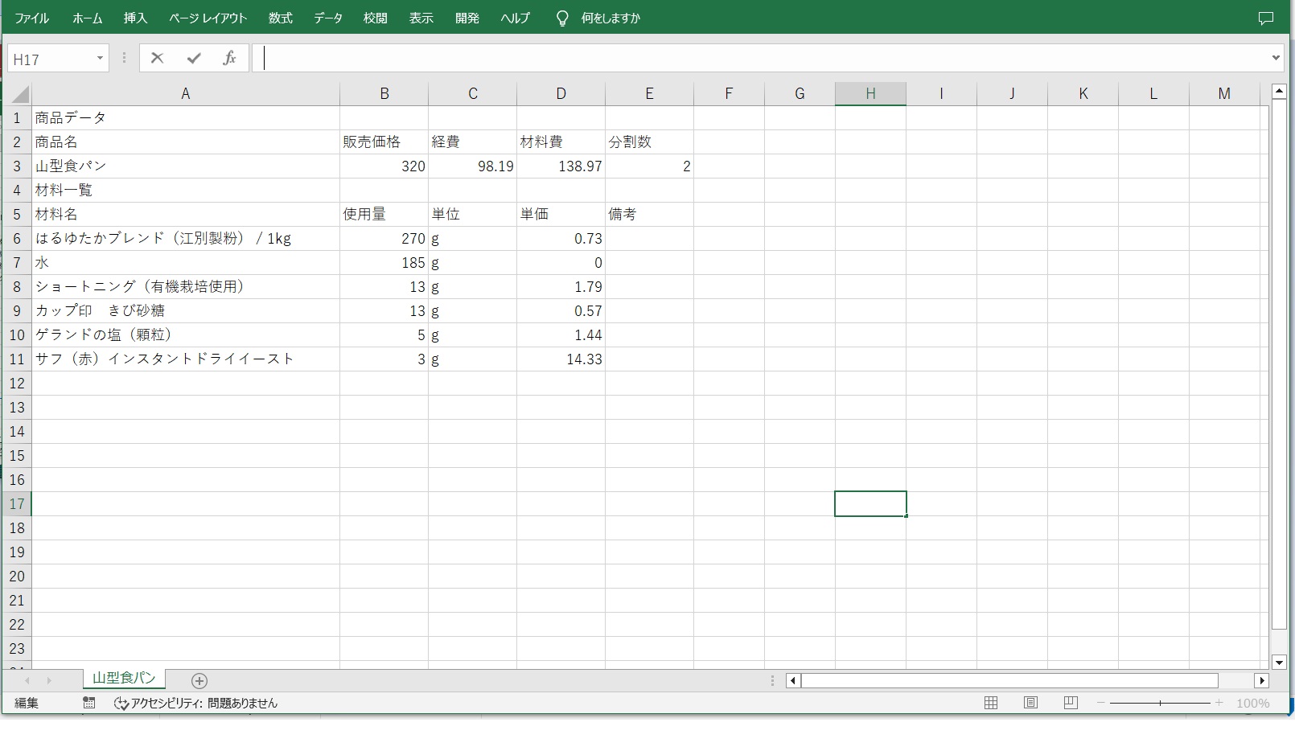Select cell containing サフ（赤）インスタントドライイースト
Screen dimensions: 1295x751
pyautogui.click(x=186, y=359)
